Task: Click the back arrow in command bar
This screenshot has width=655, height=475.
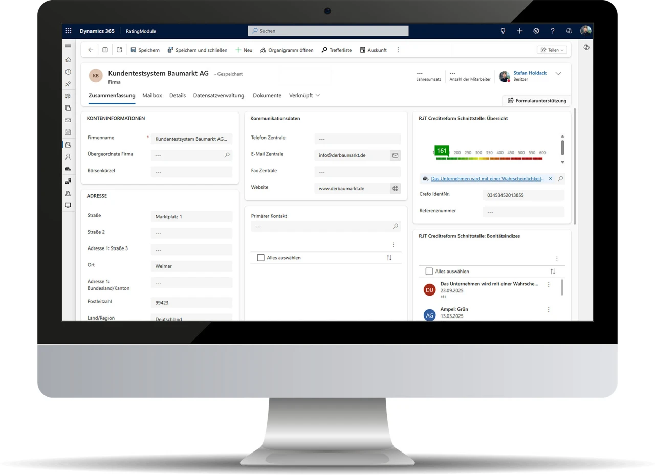Action: [x=91, y=50]
